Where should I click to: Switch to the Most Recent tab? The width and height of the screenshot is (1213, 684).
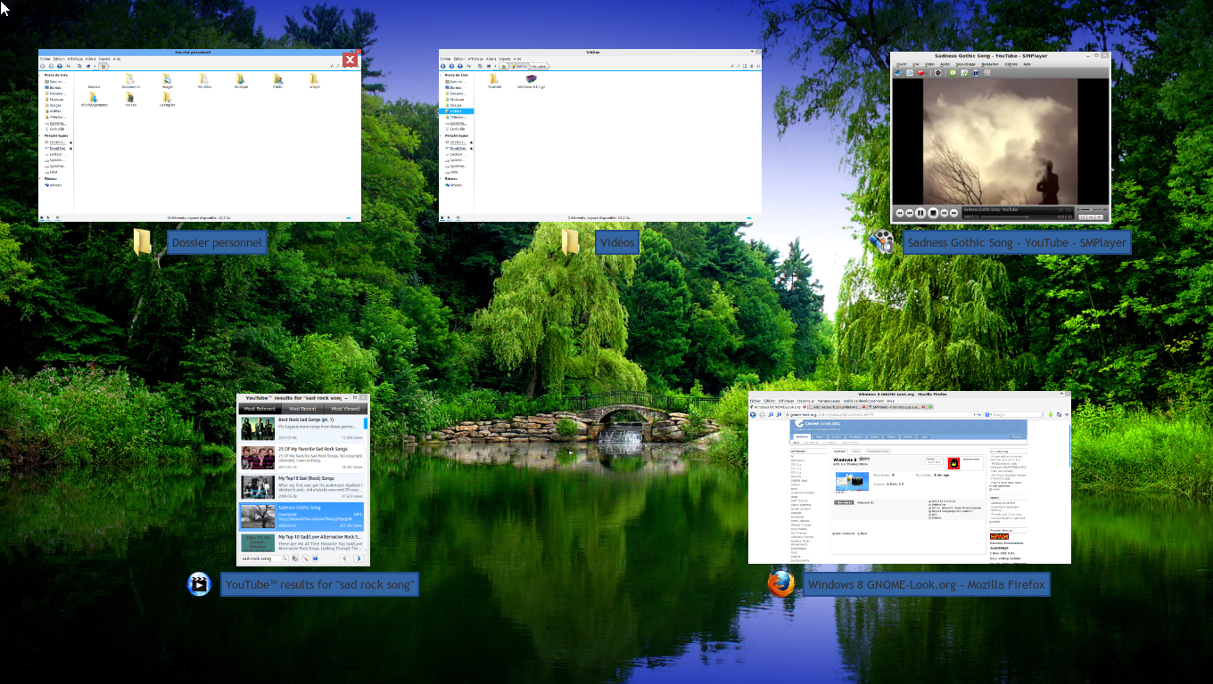click(301, 408)
